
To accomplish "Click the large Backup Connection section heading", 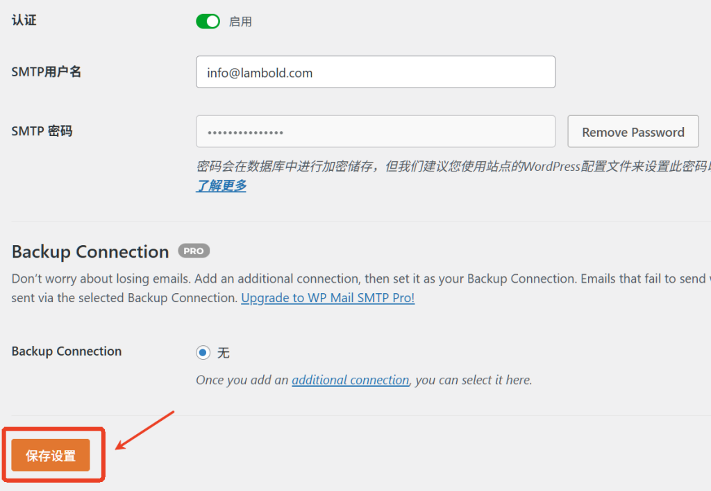I will point(90,251).
